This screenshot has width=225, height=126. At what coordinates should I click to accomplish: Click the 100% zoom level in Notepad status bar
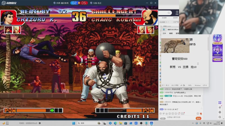(190, 85)
